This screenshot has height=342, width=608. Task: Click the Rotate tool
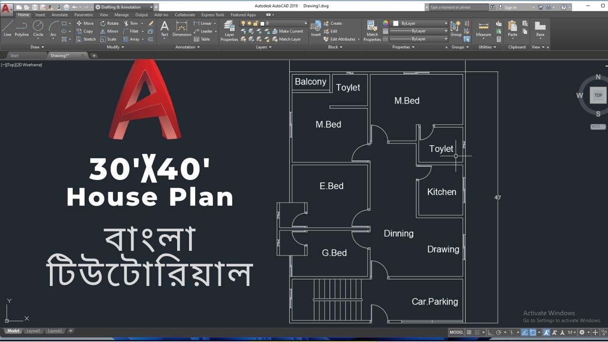point(110,23)
